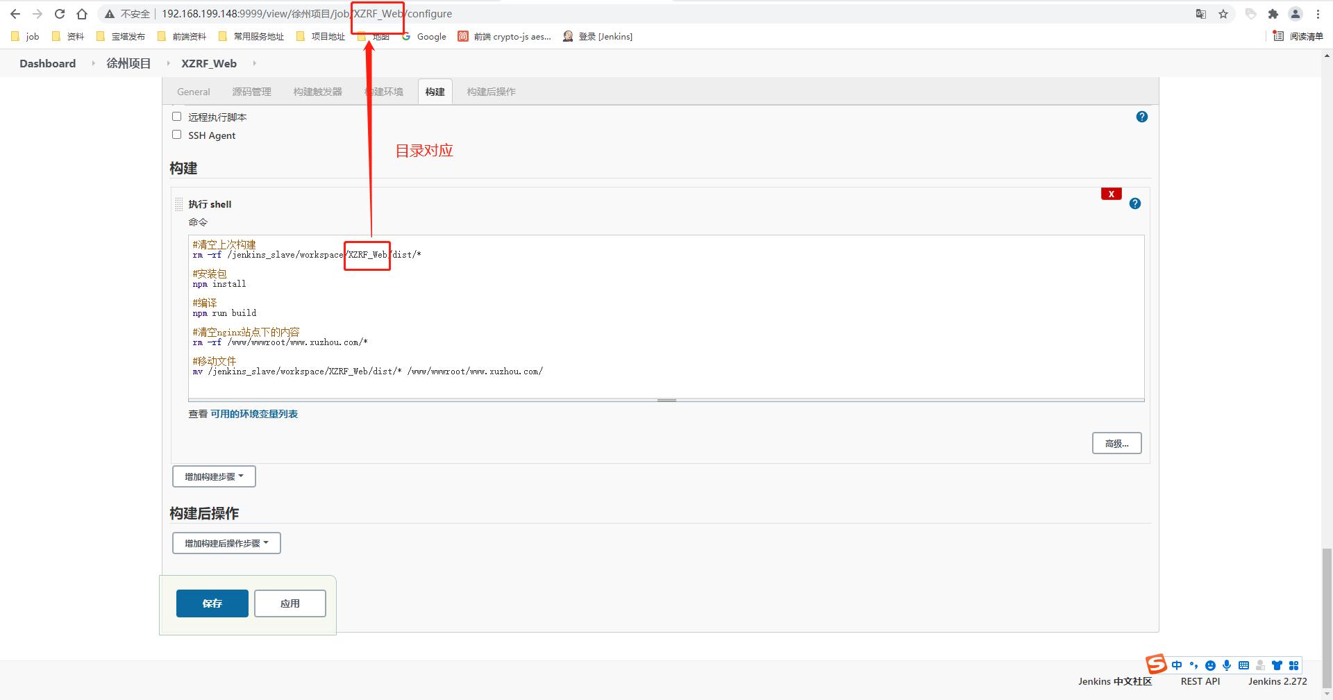
Task: Expand the breadcrumb arrow after XZRF_Web
Action: (x=254, y=63)
